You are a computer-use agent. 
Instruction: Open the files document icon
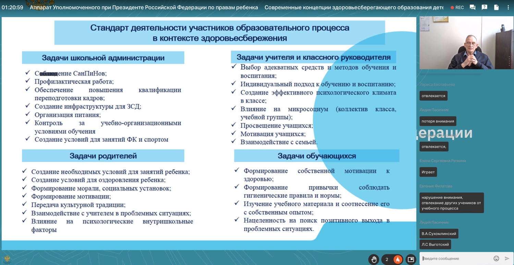(x=496, y=7)
